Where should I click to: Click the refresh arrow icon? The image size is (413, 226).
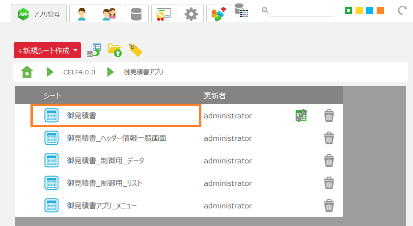point(402,11)
